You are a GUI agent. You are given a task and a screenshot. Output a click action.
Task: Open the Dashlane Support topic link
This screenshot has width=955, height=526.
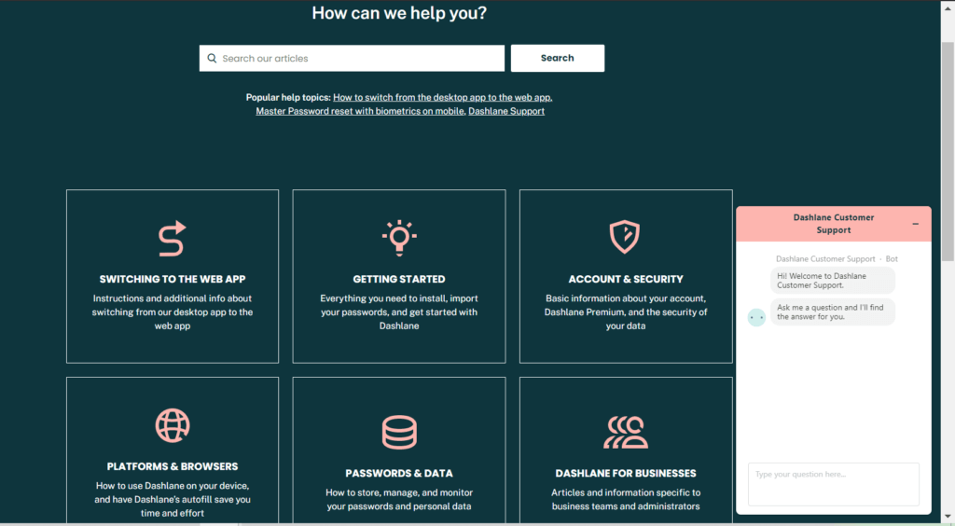coord(506,111)
